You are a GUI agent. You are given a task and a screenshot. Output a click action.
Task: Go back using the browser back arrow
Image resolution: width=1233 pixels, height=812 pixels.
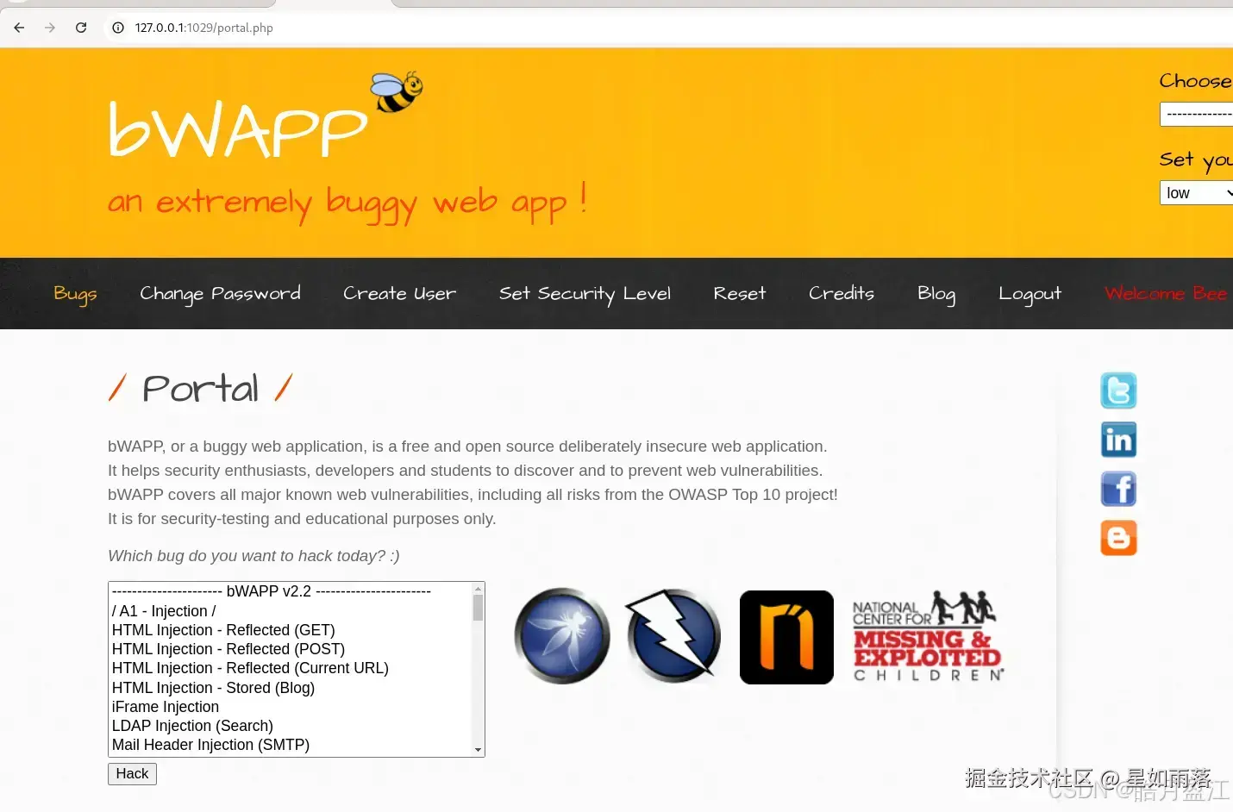tap(19, 28)
